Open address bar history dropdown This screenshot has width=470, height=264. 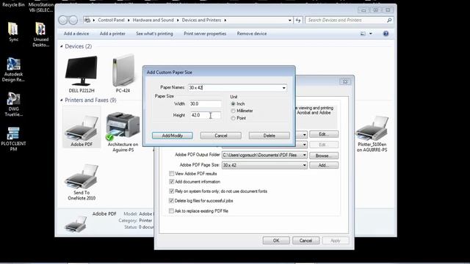(289, 21)
